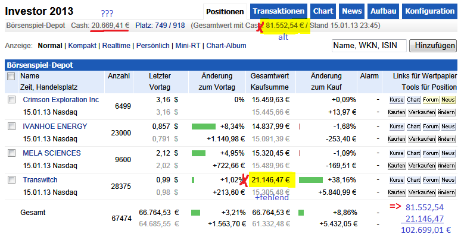The height and width of the screenshot is (237, 461).
Task: Click the Cash value 20.669,41 €
Action: coord(110,26)
